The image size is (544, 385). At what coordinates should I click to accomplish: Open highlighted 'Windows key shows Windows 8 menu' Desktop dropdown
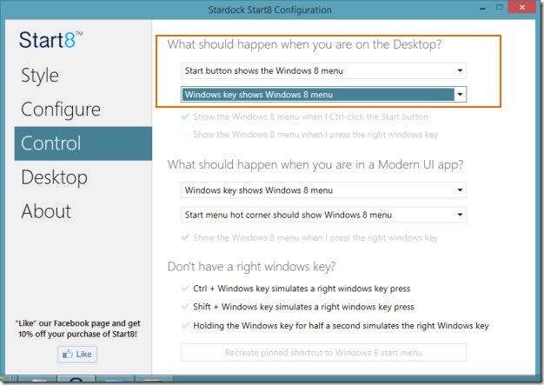pos(323,95)
